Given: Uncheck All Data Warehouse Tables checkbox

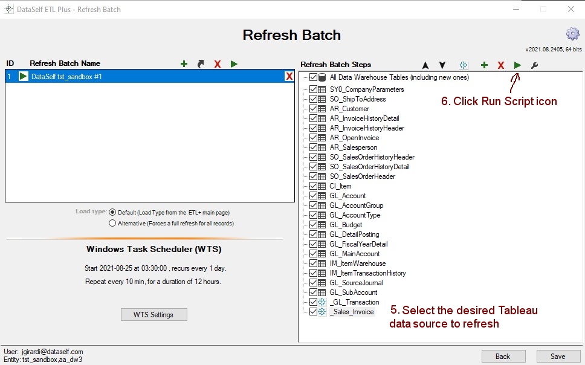Looking at the screenshot, I should click(313, 77).
